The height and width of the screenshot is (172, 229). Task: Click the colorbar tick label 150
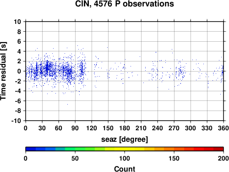[174, 158]
